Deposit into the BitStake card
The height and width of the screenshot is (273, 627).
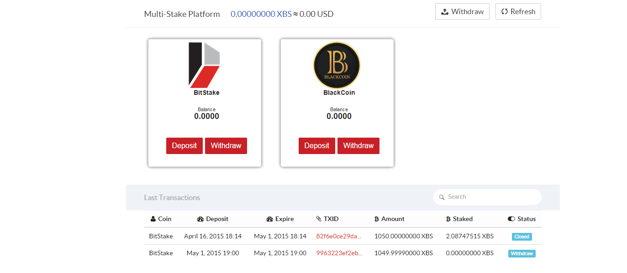(184, 146)
